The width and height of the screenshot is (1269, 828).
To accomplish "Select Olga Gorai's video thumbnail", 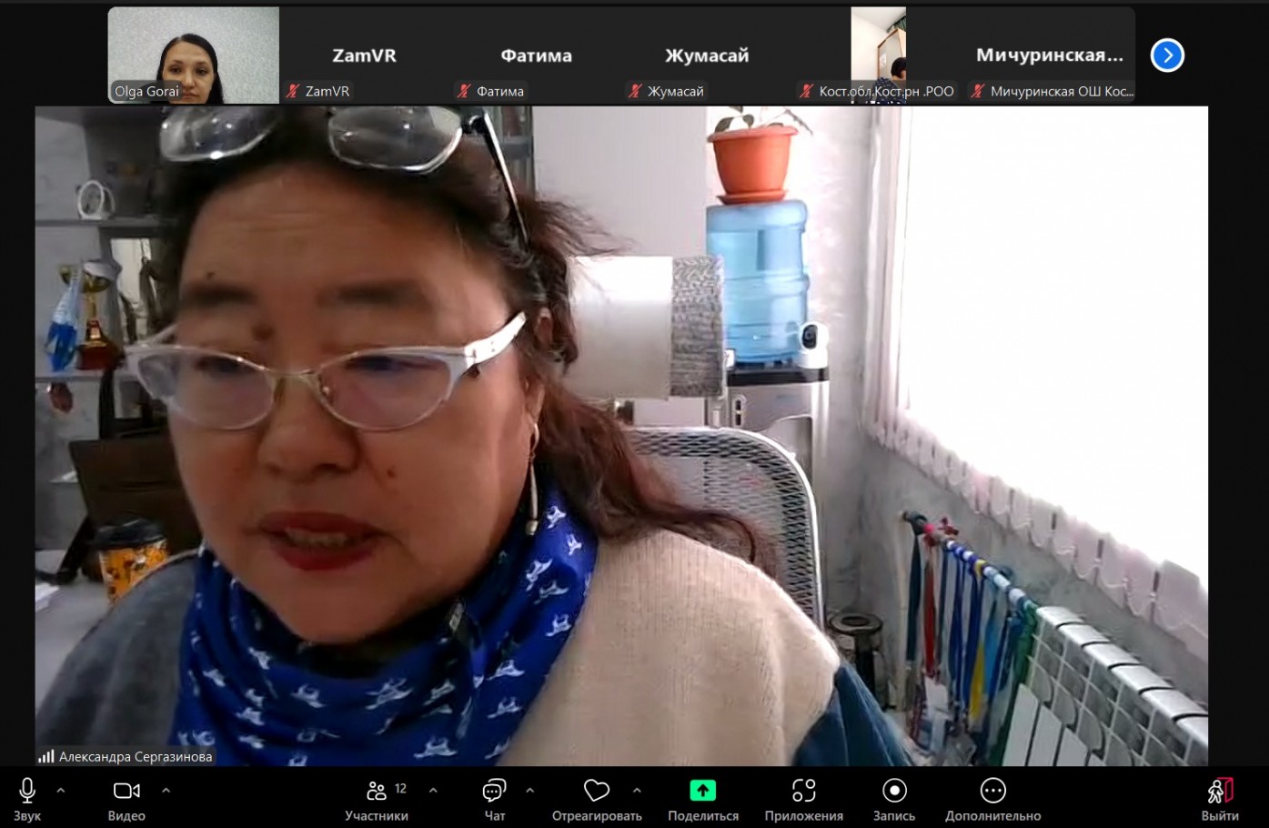I will click(x=193, y=56).
